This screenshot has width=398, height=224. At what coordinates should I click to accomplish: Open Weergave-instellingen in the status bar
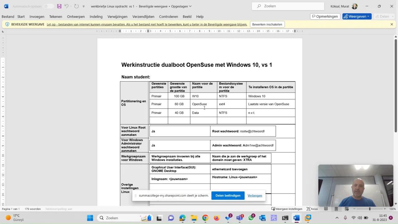287,209
